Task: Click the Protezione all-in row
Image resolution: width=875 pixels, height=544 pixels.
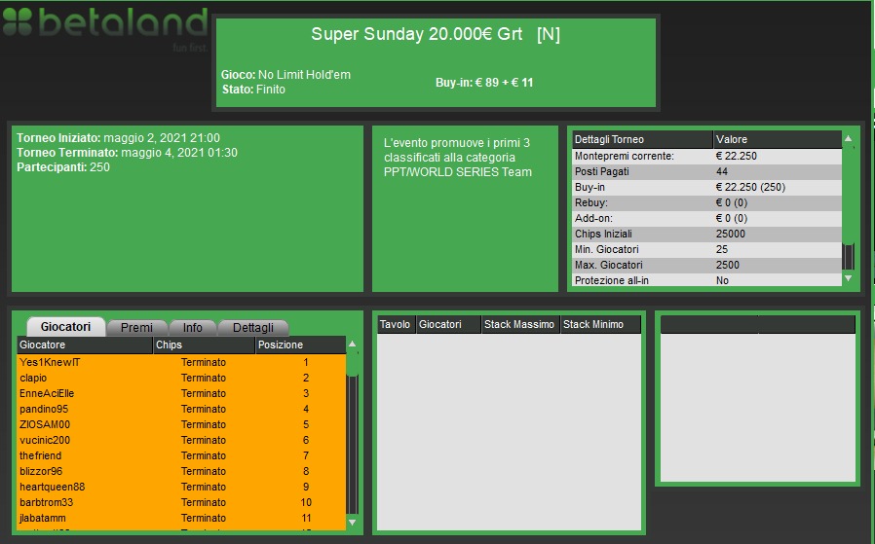Action: (x=707, y=280)
